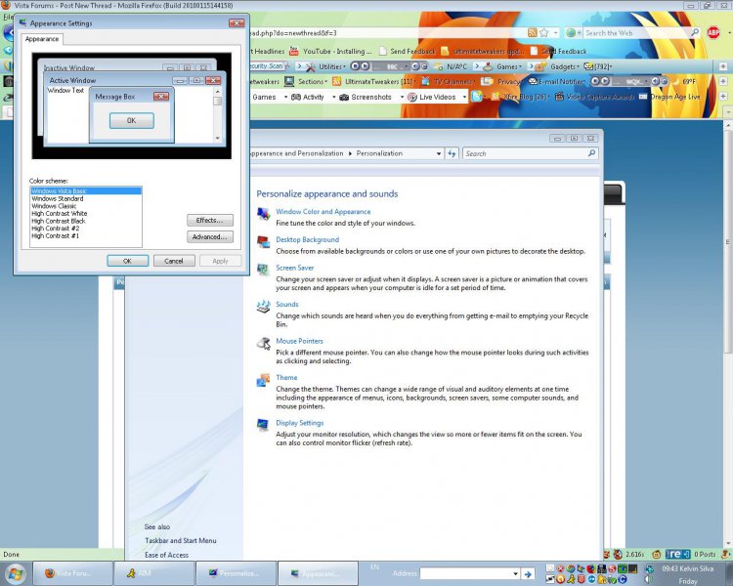Click the Effects... button
The image size is (733, 586).
click(x=210, y=220)
